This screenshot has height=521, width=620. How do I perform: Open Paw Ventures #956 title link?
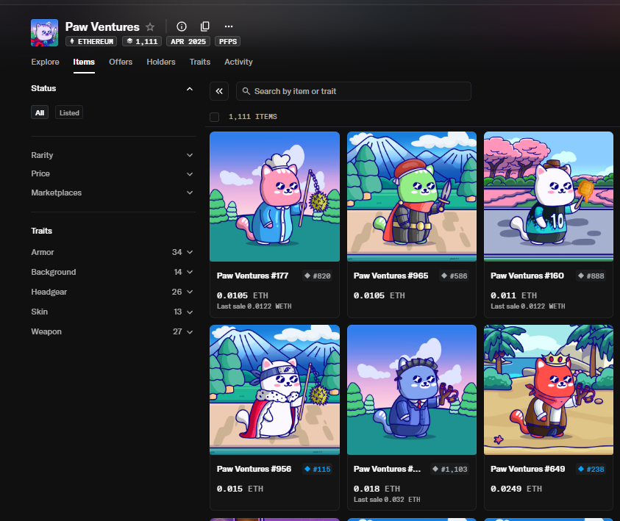254,469
